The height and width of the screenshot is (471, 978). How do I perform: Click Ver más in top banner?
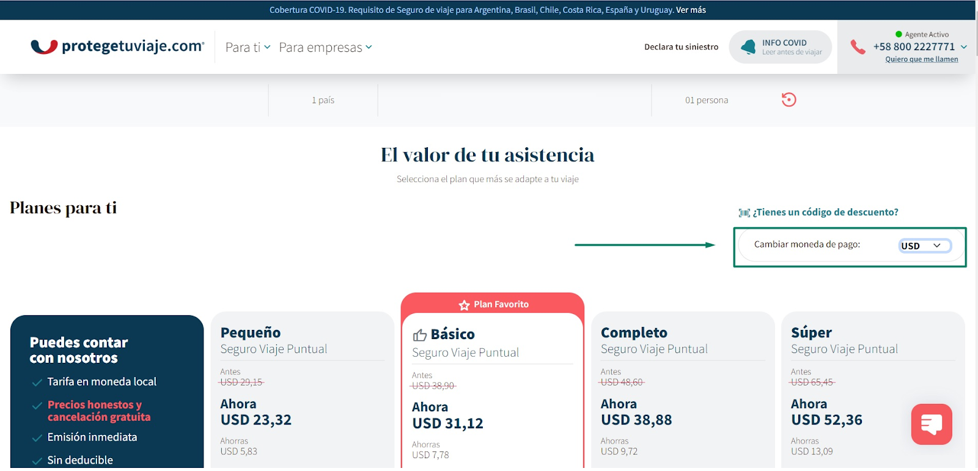(691, 10)
